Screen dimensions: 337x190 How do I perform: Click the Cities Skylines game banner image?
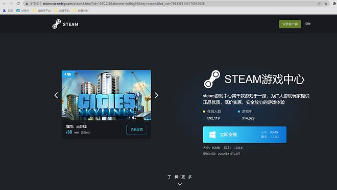(x=106, y=95)
